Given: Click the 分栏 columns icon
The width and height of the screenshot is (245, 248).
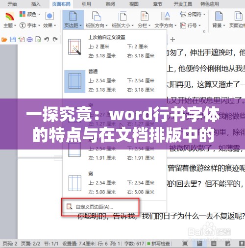Looking at the screenshot, I should click(x=145, y=16).
